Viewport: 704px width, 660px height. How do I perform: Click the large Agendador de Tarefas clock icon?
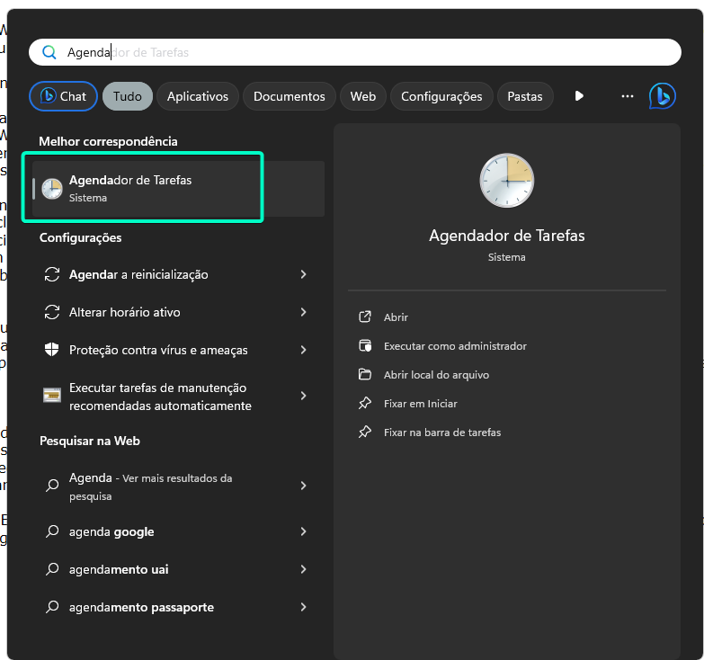pyautogui.click(x=506, y=181)
